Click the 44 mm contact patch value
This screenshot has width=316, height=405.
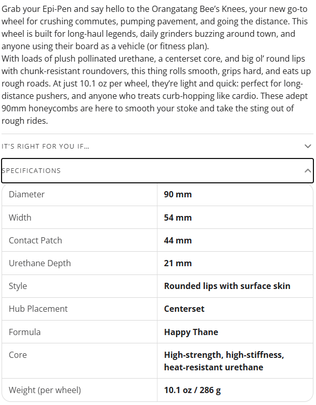pos(178,240)
